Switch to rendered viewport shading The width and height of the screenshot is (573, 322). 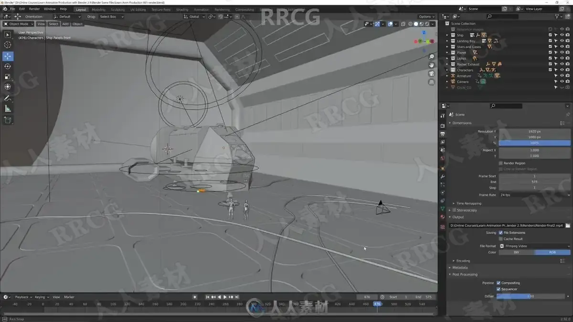pos(427,24)
